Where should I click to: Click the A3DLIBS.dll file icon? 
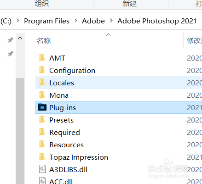coord(42,169)
